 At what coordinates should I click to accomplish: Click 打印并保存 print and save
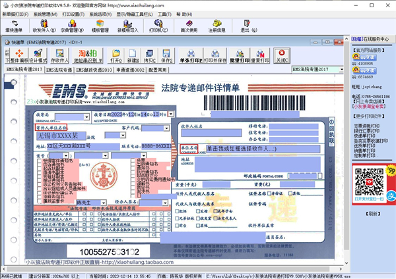coord(215,56)
